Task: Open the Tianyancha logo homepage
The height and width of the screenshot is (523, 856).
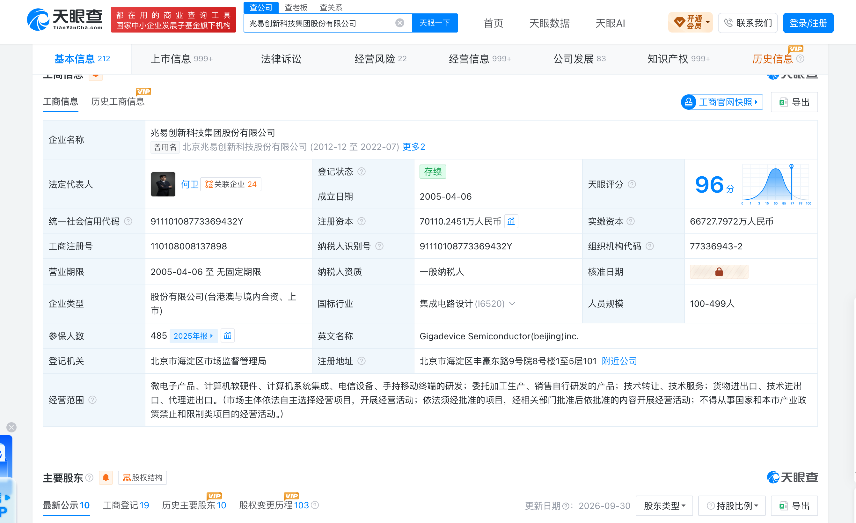Action: 65,19
